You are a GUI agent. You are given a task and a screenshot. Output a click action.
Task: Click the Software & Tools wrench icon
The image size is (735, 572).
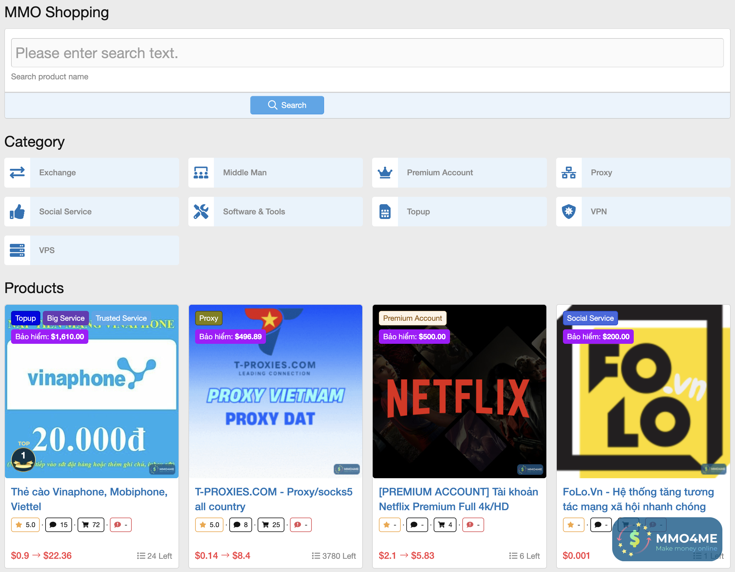201,212
